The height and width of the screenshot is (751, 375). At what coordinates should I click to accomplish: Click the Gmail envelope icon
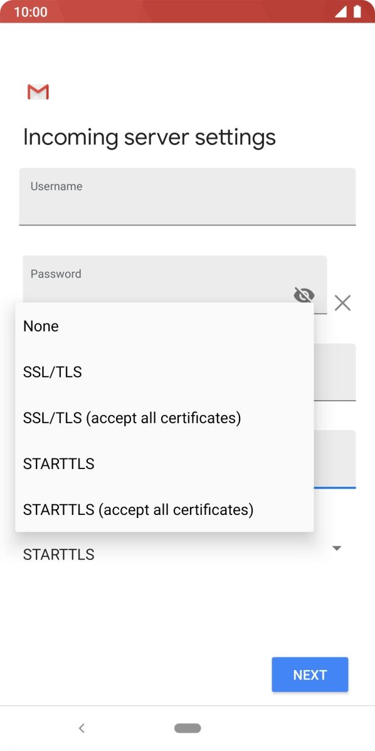coord(38,92)
